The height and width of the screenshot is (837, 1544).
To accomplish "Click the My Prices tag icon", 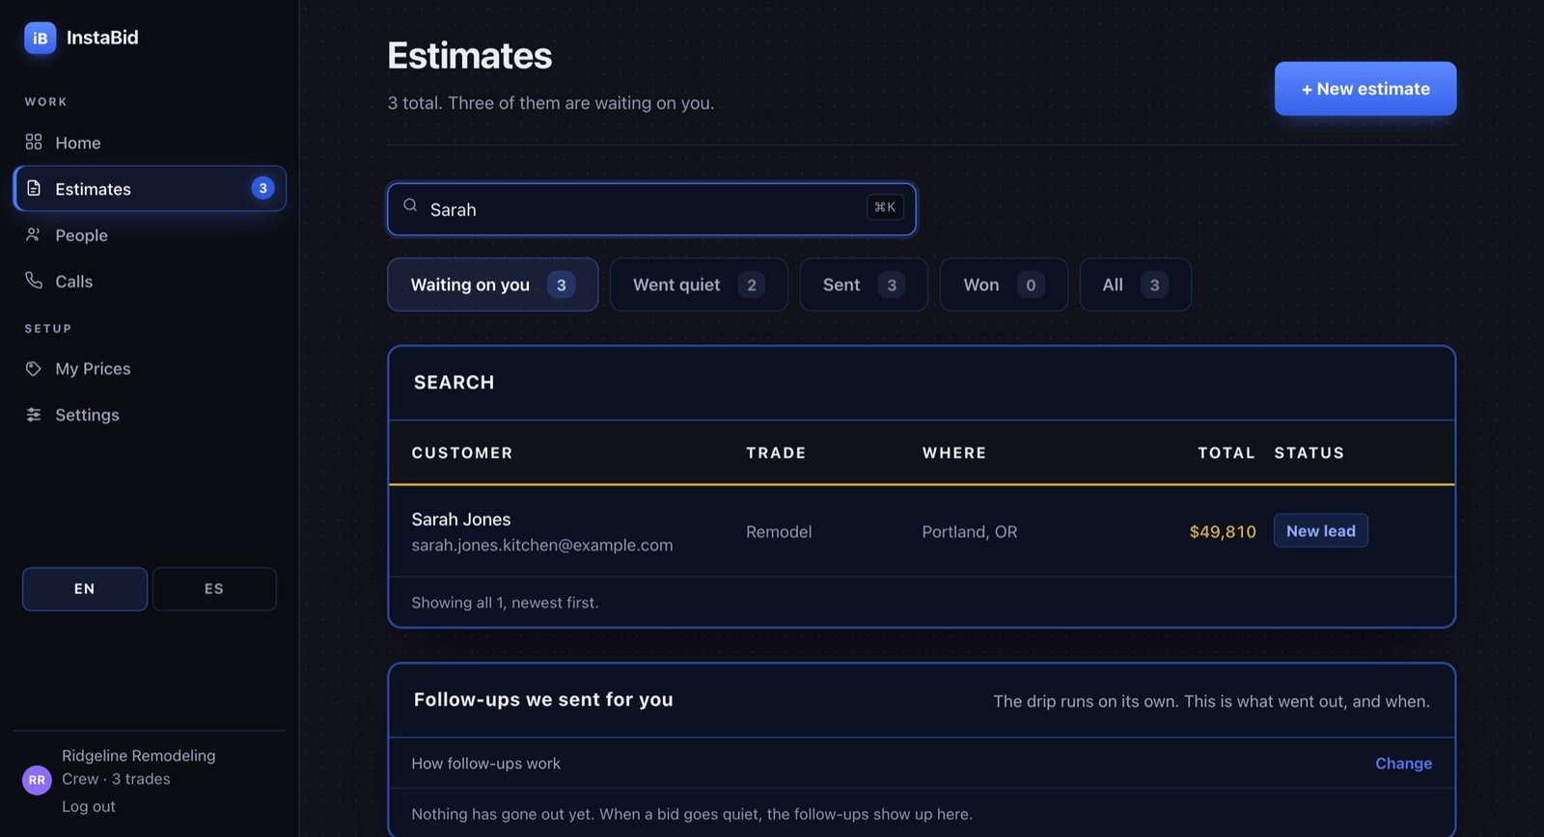I will tap(34, 368).
